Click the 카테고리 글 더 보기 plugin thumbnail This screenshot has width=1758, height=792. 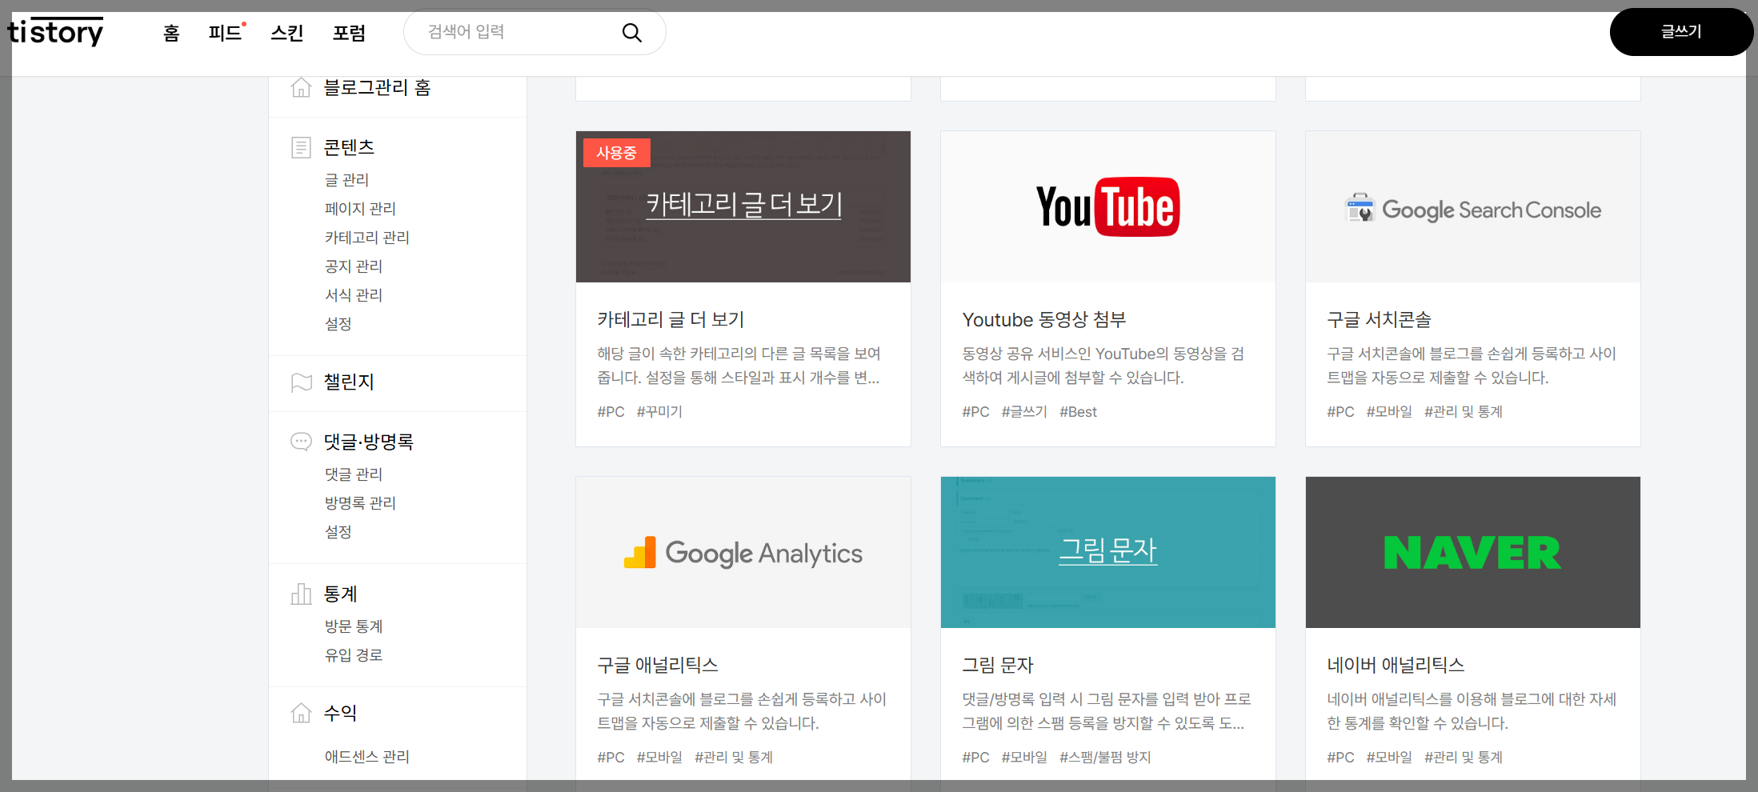(x=743, y=206)
